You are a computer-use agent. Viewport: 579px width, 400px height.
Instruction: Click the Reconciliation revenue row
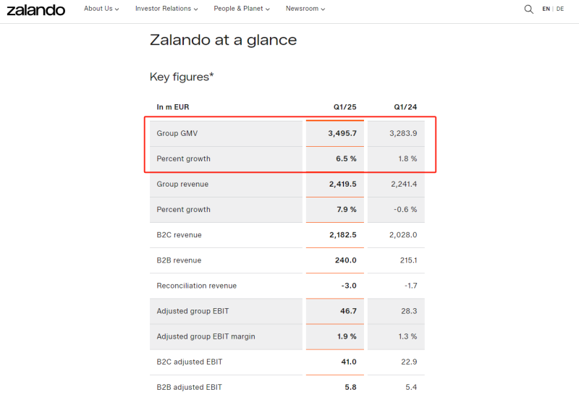point(196,285)
